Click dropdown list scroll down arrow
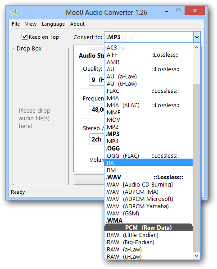The height and width of the screenshot is (269, 217). click(x=196, y=256)
